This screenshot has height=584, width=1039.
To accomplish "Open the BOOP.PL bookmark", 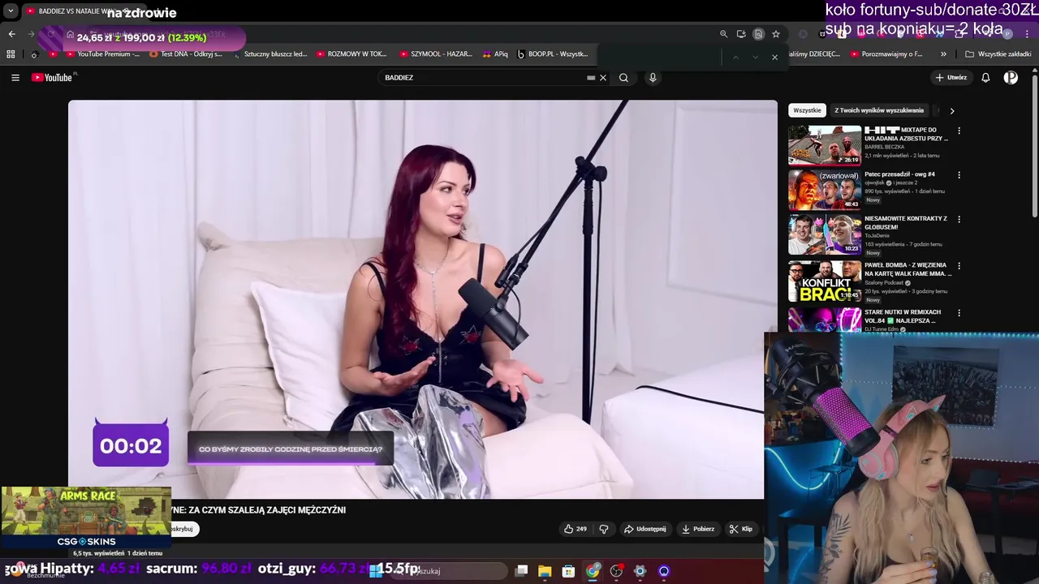I will click(553, 54).
